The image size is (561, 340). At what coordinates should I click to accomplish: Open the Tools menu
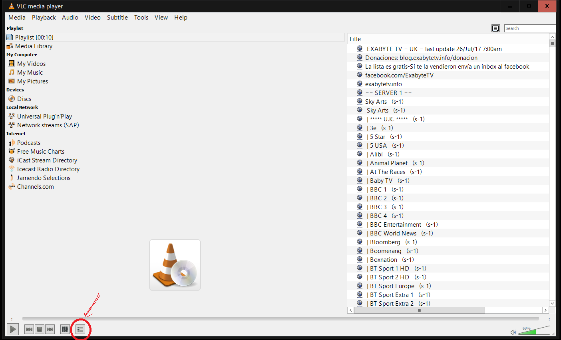tap(141, 18)
